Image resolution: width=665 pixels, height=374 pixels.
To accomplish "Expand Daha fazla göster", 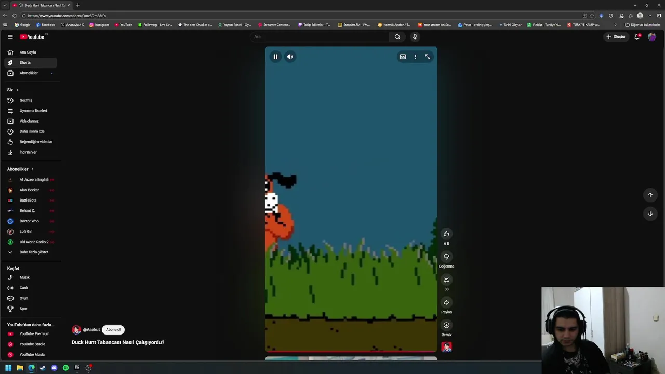I will click(31, 252).
